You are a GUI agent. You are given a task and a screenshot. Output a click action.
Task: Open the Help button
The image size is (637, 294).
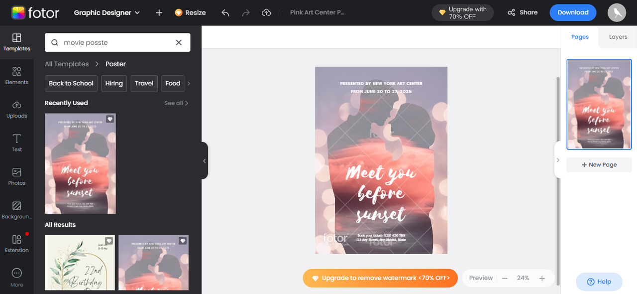(x=599, y=282)
